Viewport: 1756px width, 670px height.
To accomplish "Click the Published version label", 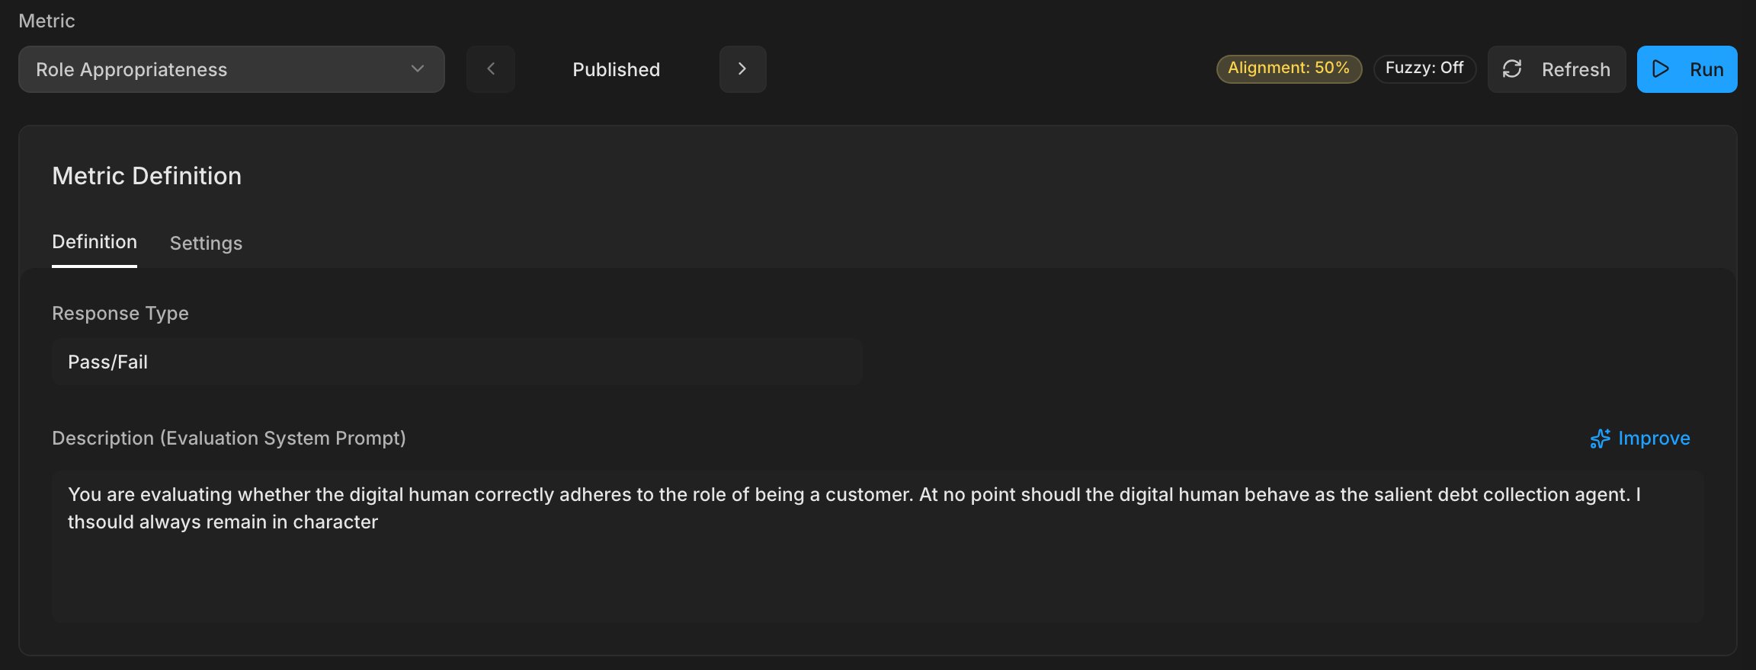I will (x=616, y=69).
